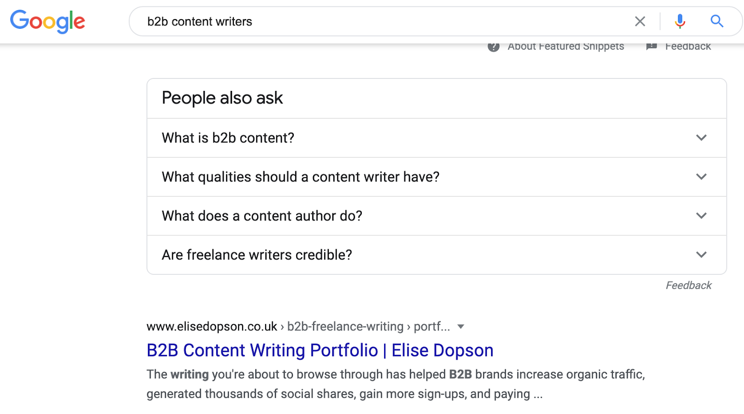The width and height of the screenshot is (744, 414).
Task: Click the question mark About Snippets icon
Action: (x=493, y=47)
